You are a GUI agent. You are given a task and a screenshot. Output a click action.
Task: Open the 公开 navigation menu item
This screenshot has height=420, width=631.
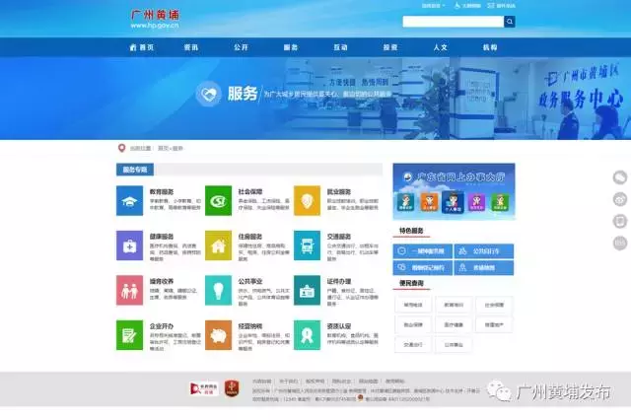coord(242,46)
